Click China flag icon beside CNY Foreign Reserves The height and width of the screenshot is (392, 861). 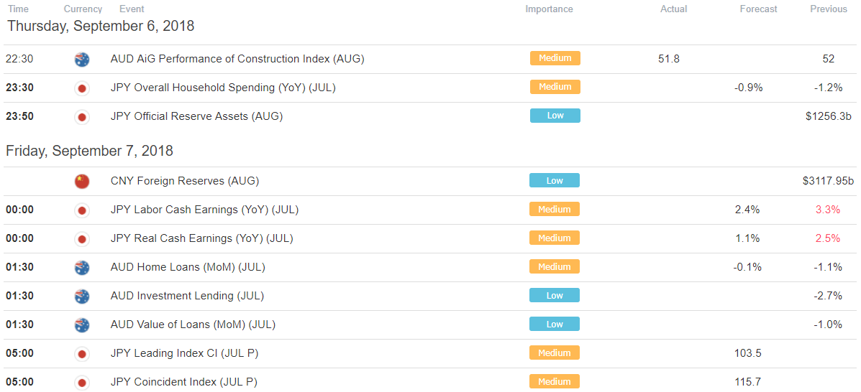(82, 181)
